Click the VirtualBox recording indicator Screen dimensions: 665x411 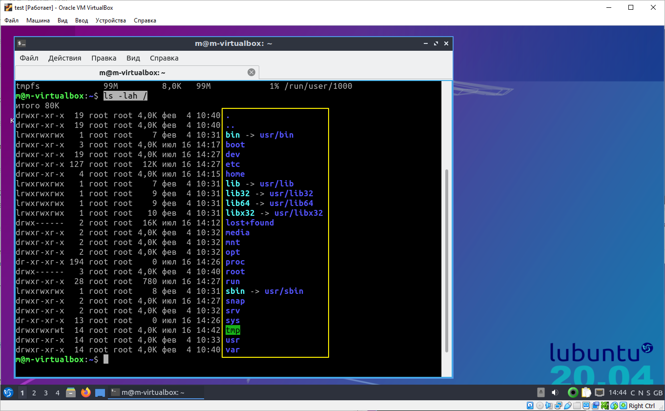[596, 406]
